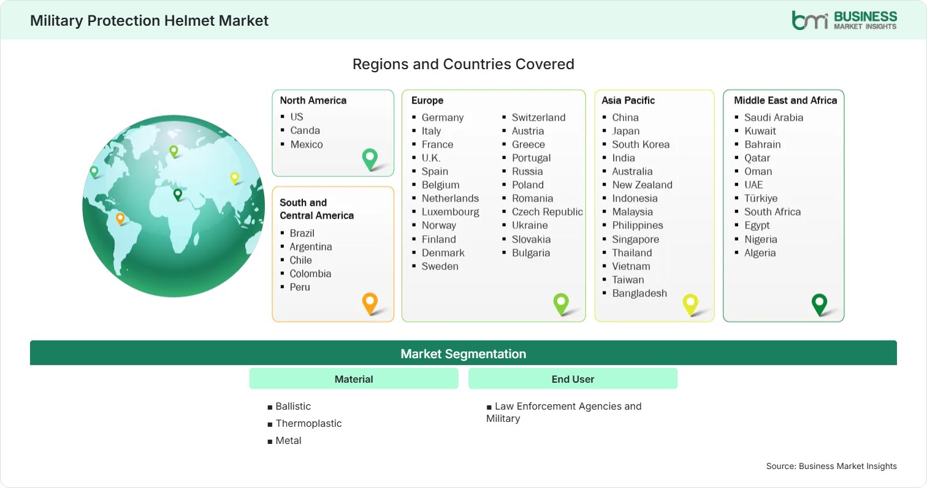This screenshot has width=927, height=488.
Task: Click "Germany" in the Europe list
Action: (x=443, y=117)
